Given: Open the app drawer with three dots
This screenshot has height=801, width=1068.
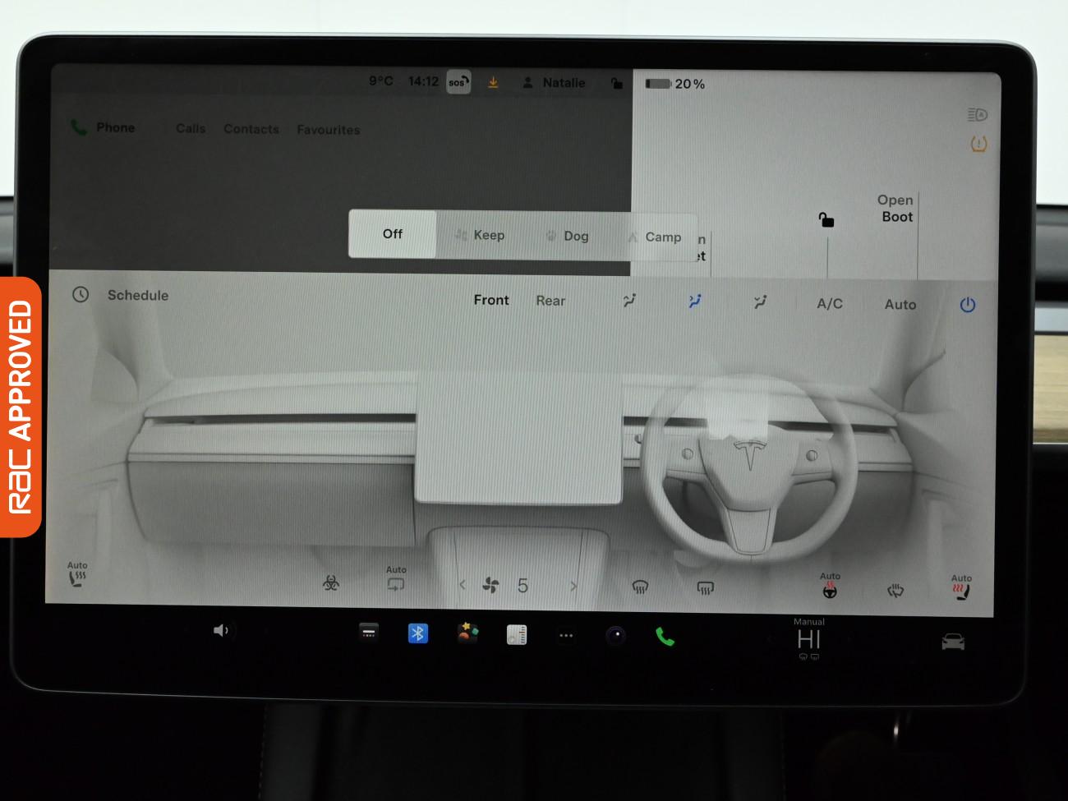Looking at the screenshot, I should tap(566, 633).
